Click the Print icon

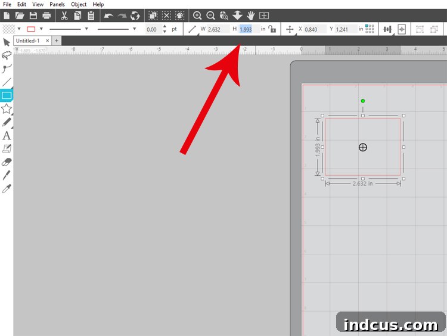[46, 15]
